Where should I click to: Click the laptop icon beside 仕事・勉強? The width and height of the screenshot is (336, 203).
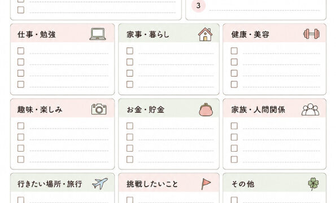[x=98, y=34]
